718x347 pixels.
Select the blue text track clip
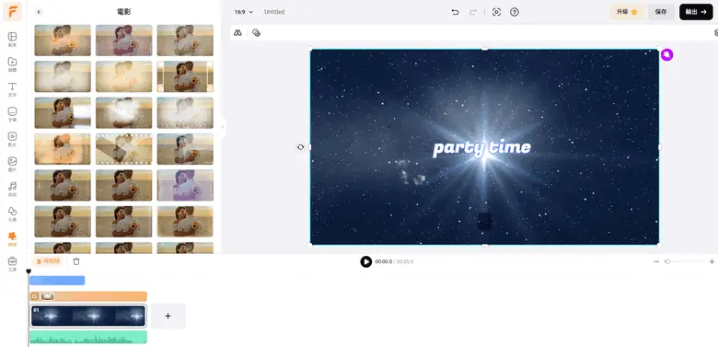57,280
